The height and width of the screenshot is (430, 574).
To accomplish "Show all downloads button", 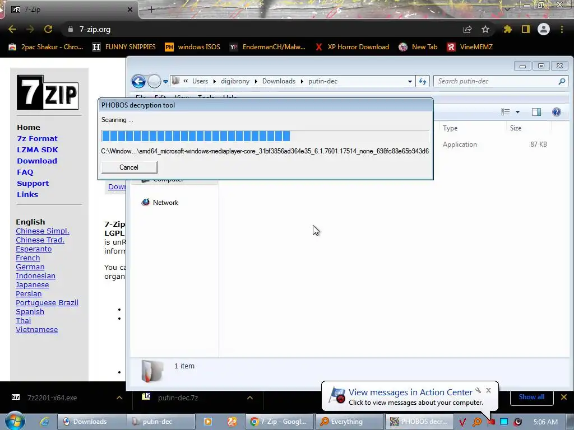I will pos(531,397).
